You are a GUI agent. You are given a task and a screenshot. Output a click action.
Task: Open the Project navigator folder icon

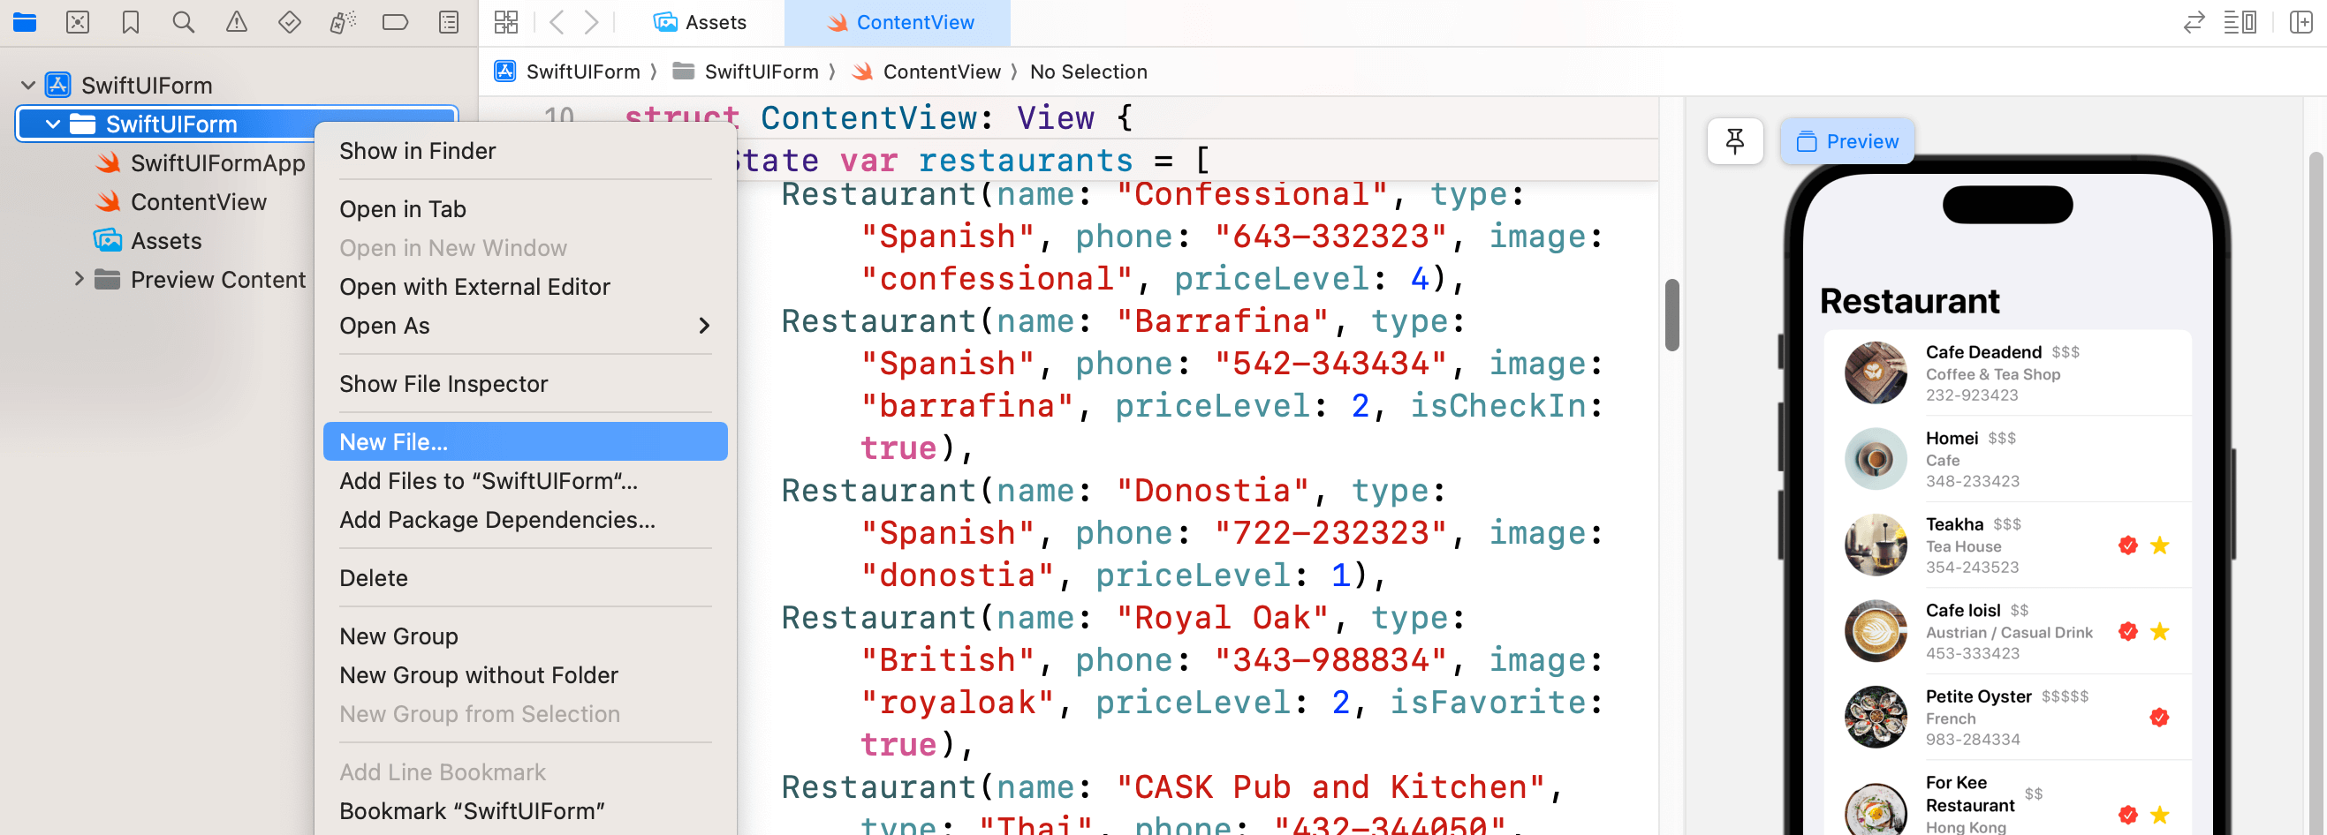coord(25,23)
